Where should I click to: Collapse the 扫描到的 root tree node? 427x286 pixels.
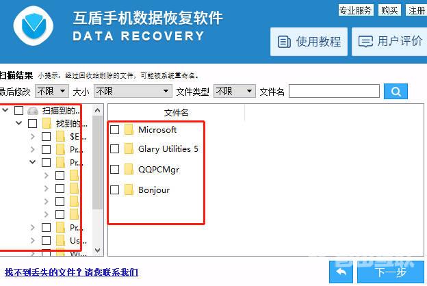pyautogui.click(x=5, y=110)
